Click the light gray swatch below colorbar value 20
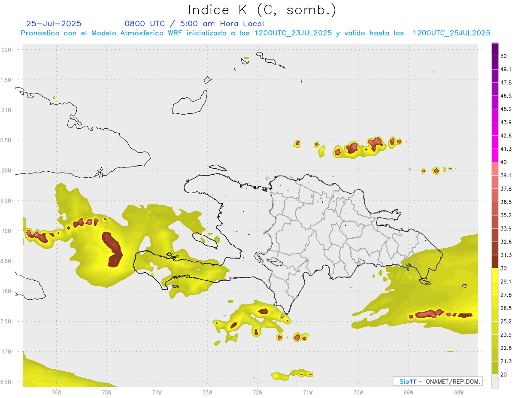This screenshot has width=515, height=398. tap(495, 381)
